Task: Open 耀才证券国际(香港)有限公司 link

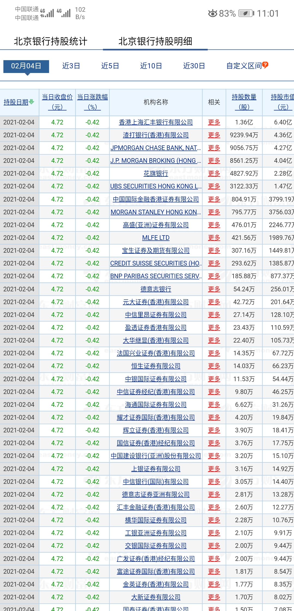Action: (156, 418)
